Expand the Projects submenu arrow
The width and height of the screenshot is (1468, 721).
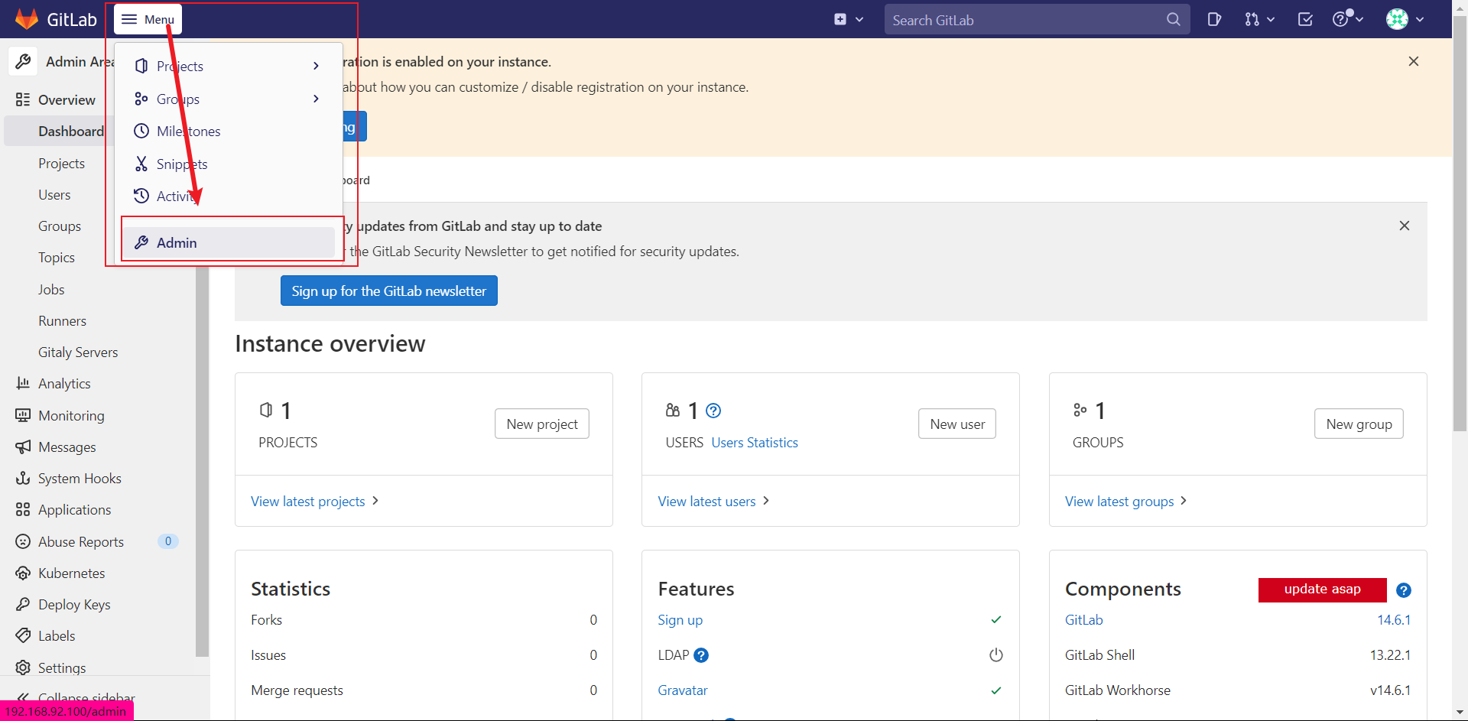(316, 66)
